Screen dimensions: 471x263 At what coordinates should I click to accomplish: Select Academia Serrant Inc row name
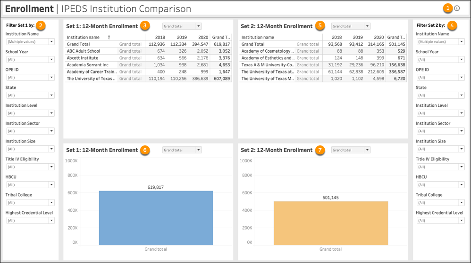[x=87, y=65]
